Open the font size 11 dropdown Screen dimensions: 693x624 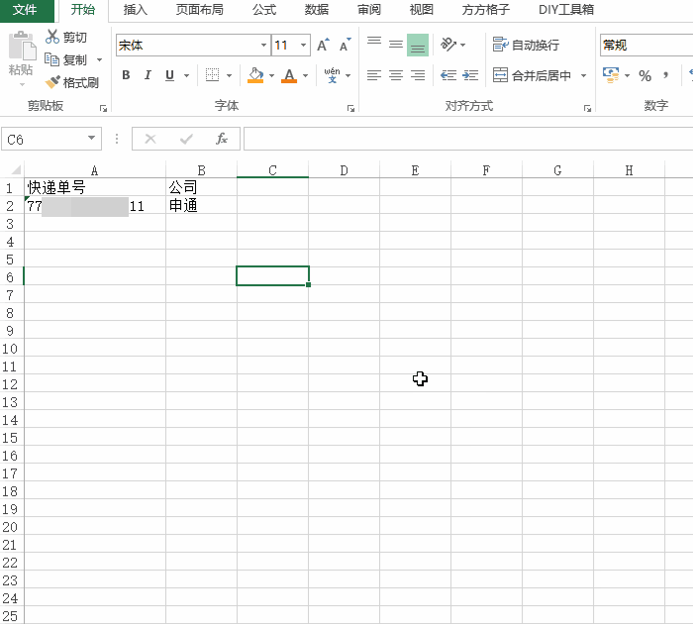coord(303,46)
